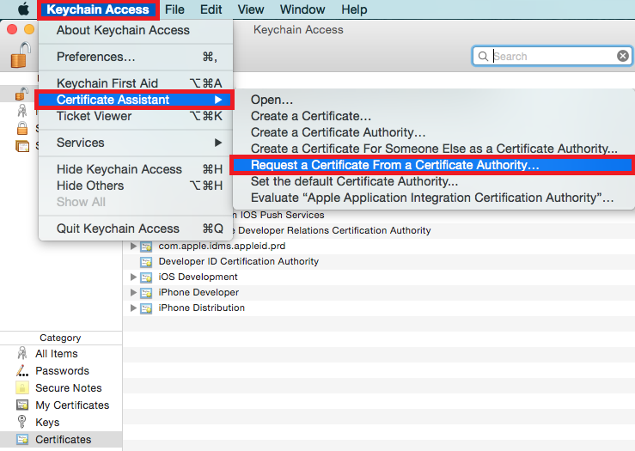Minimize the window with the yellow button
This screenshot has width=635, height=451.
point(29,29)
